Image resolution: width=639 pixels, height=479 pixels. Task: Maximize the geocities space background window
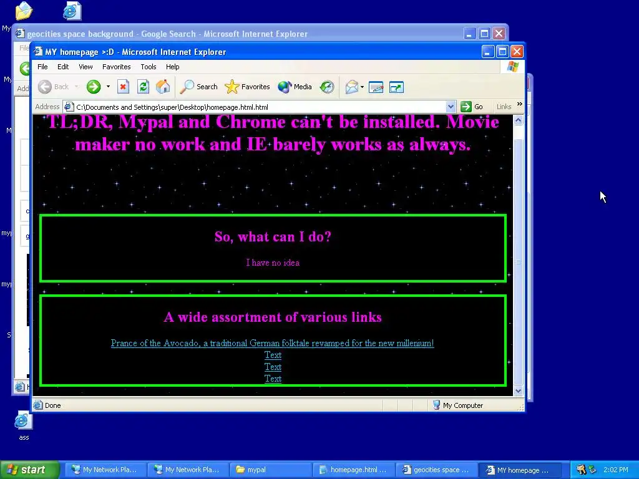point(484,34)
